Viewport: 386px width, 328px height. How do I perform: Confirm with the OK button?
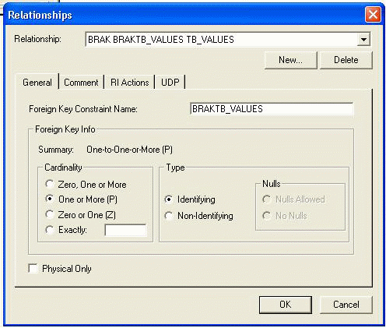point(286,305)
